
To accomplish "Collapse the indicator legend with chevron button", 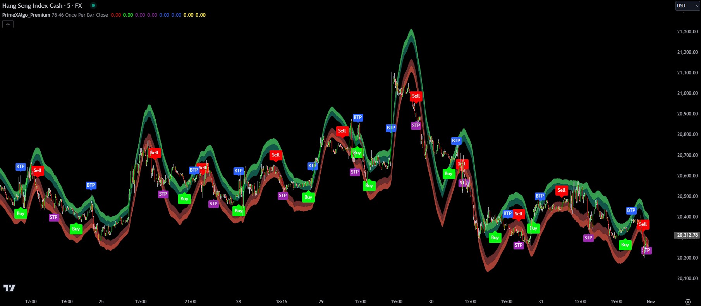I will [x=8, y=24].
